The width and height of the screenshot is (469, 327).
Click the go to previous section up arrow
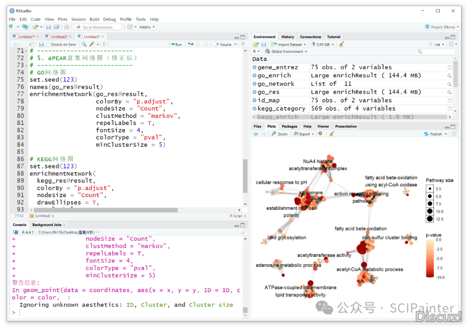point(198,44)
